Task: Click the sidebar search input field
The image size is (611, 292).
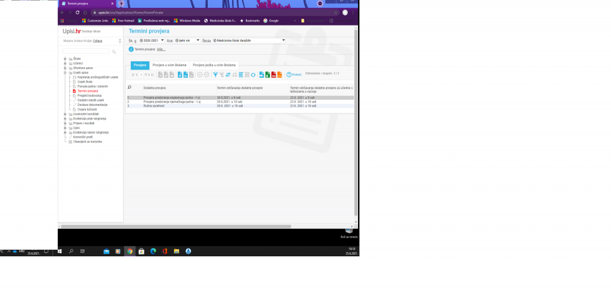Action: (x=87, y=52)
